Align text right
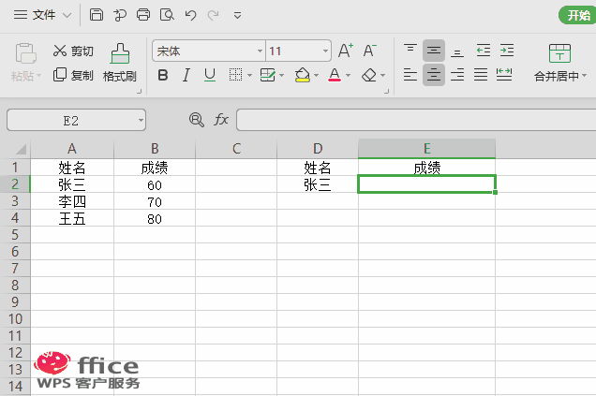Viewport: 596px width, 396px height. 457,75
